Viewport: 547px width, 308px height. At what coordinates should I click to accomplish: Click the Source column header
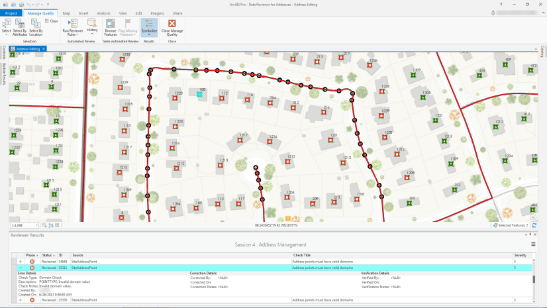tap(181, 255)
